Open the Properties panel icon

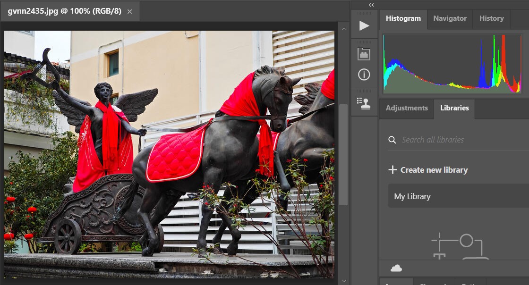364,54
